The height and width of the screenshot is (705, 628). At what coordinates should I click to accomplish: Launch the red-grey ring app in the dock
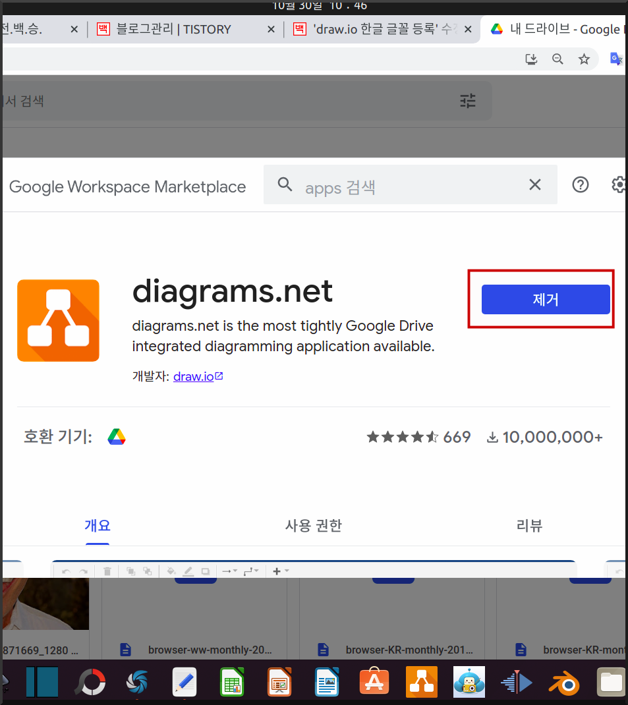click(91, 682)
